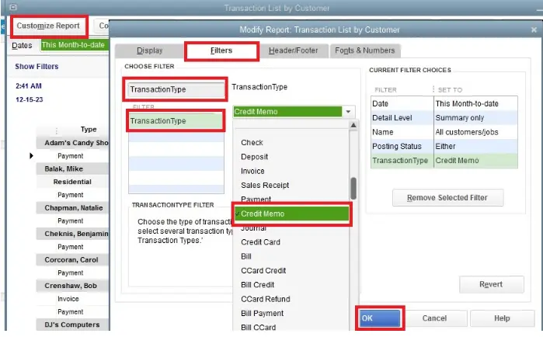This screenshot has height=337, width=543.
Task: Select the Detail Level filter row
Action: click(x=444, y=117)
